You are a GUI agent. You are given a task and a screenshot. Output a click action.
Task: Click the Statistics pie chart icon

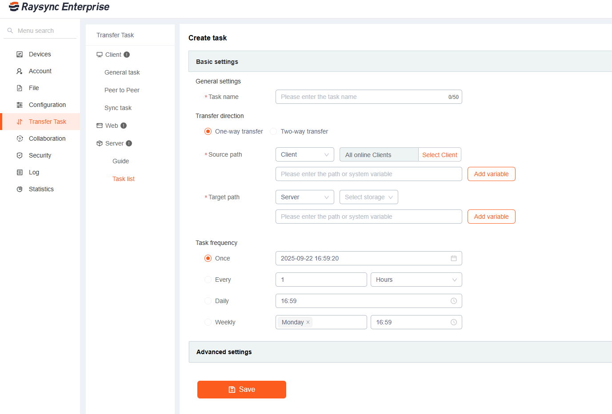[20, 189]
